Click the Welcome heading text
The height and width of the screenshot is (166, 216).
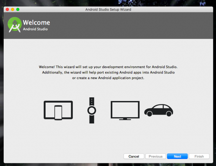[x=36, y=22]
